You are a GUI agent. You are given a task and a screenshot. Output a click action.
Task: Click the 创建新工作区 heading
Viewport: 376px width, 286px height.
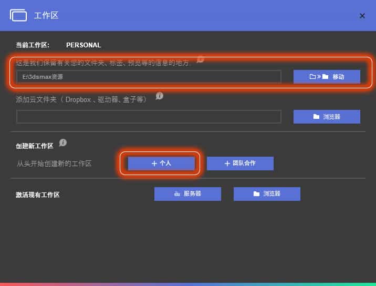(35, 146)
